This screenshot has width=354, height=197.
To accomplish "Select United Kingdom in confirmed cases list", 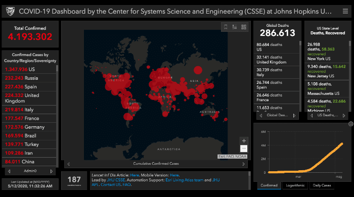I will [29, 98].
